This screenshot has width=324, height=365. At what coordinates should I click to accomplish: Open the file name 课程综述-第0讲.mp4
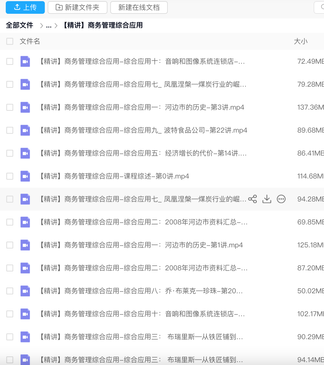[x=114, y=176]
